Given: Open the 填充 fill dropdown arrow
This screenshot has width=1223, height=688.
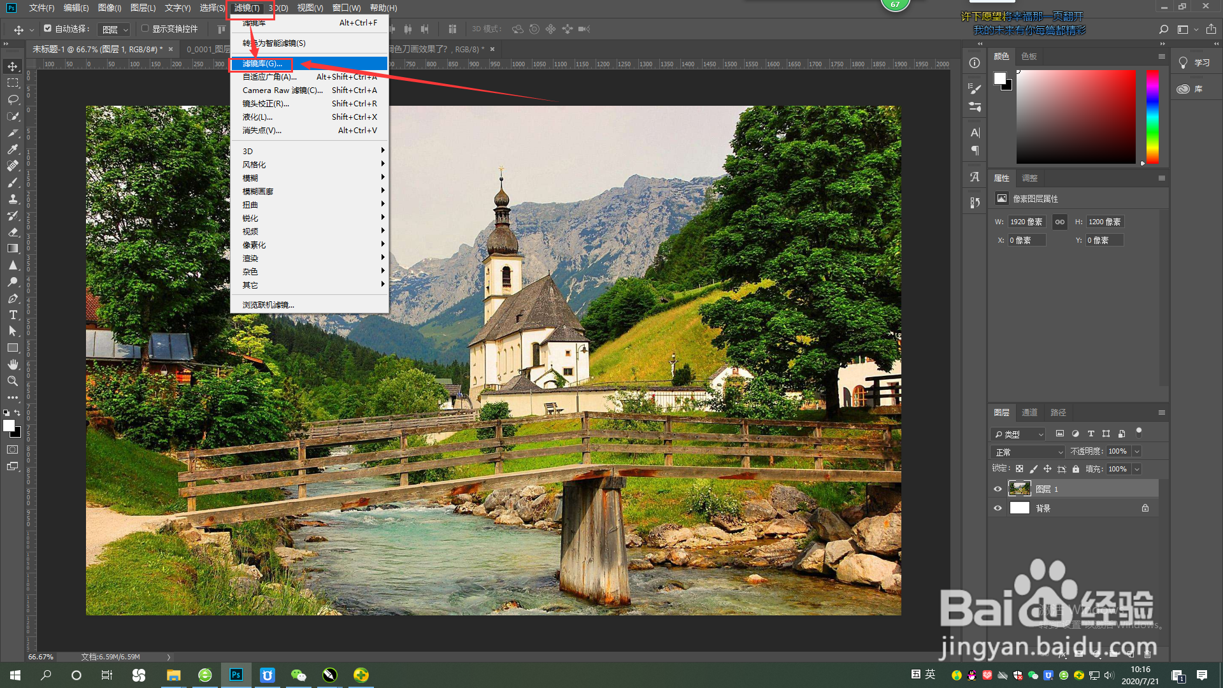Looking at the screenshot, I should click(1137, 469).
